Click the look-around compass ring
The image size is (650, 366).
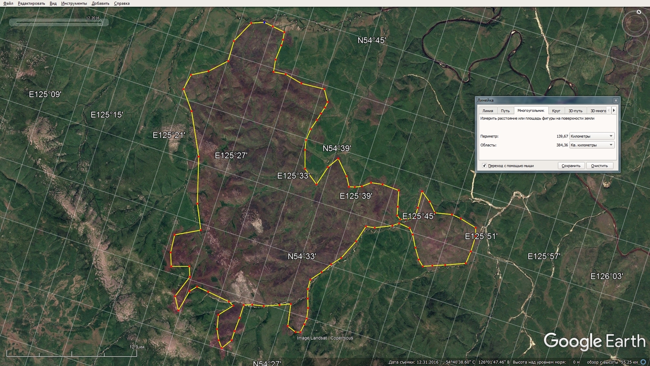pyautogui.click(x=635, y=24)
